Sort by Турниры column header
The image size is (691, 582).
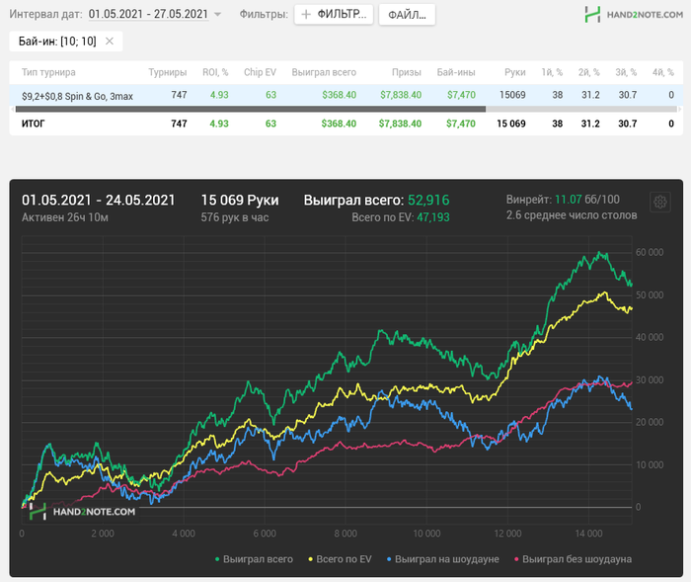pos(168,72)
